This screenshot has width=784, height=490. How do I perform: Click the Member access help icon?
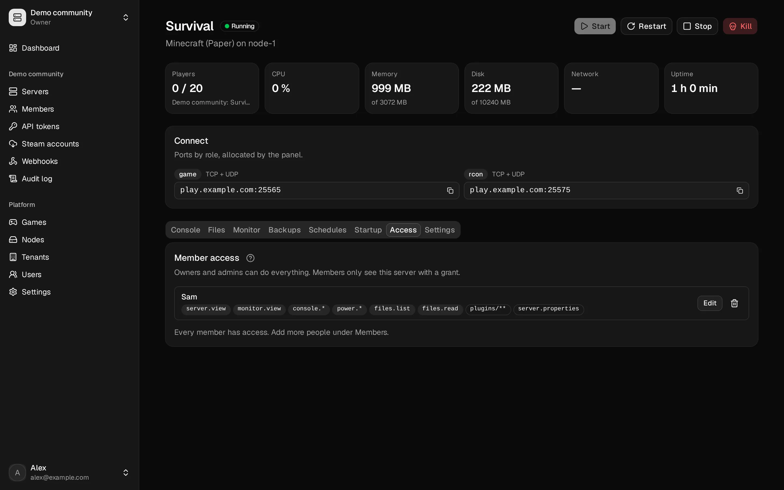pos(250,258)
